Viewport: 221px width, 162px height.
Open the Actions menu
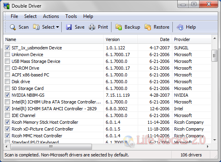click(x=51, y=16)
